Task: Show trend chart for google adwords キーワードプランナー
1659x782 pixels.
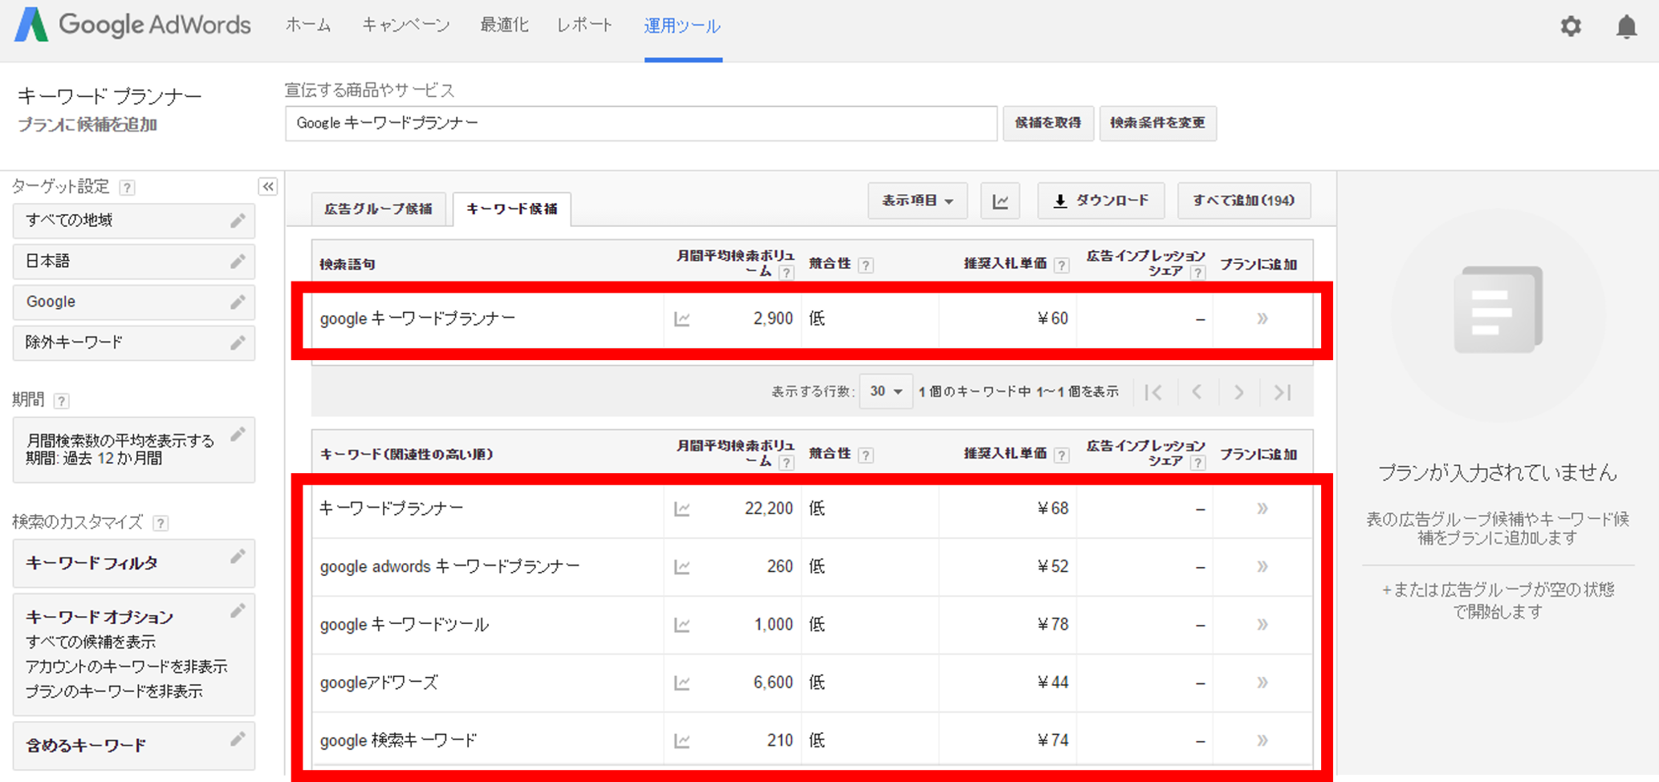Action: [x=682, y=567]
